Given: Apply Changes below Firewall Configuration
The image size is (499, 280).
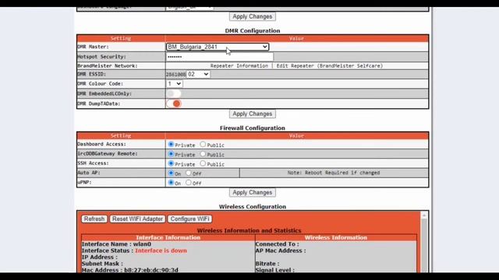Looking at the screenshot, I should (x=253, y=192).
